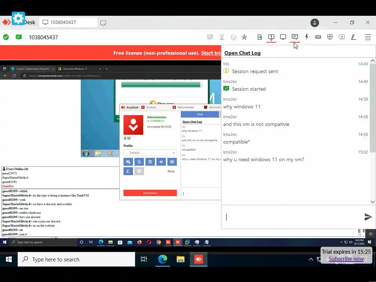Switch to Download Windows 11 browser tab
Viewport: 376px width, 282px height.
pyautogui.click(x=79, y=69)
